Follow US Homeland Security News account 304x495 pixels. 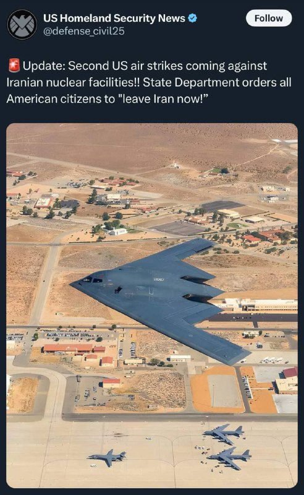[x=269, y=18]
